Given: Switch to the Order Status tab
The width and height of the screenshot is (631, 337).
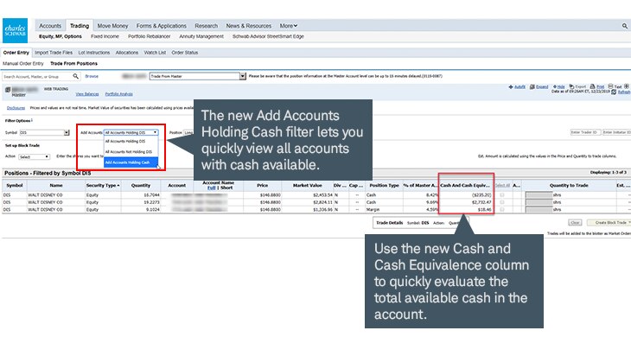Looking at the screenshot, I should [185, 53].
